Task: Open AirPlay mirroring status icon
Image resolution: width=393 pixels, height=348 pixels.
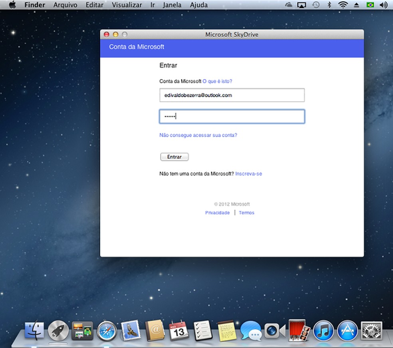Action: (302, 5)
